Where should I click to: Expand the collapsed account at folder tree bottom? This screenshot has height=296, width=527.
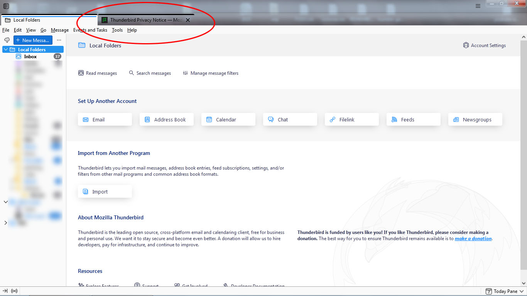(x=5, y=223)
